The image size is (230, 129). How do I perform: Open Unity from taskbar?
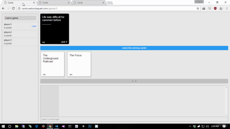83,126
